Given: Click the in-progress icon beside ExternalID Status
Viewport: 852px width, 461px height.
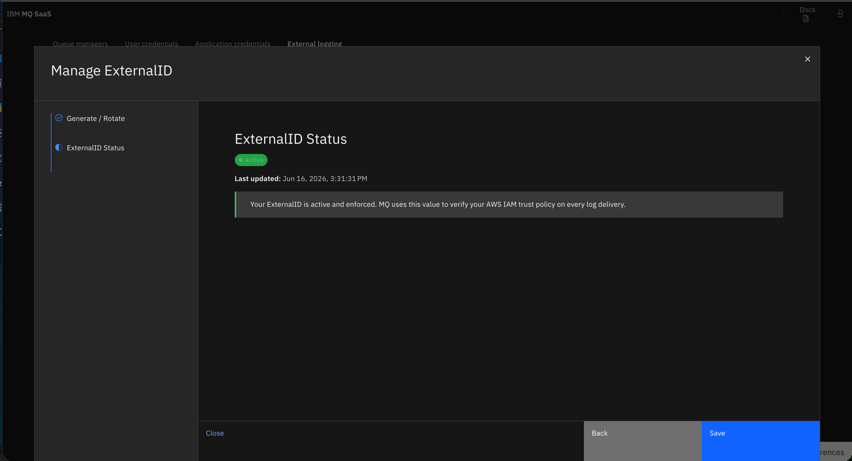Looking at the screenshot, I should coord(59,147).
